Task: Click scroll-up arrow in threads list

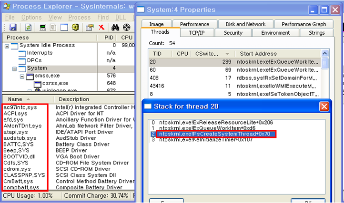Action: [324, 53]
